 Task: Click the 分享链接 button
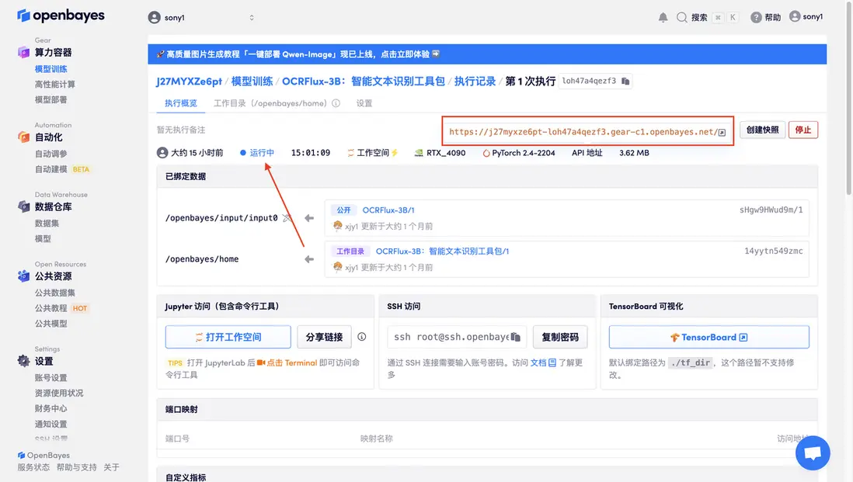tap(324, 337)
